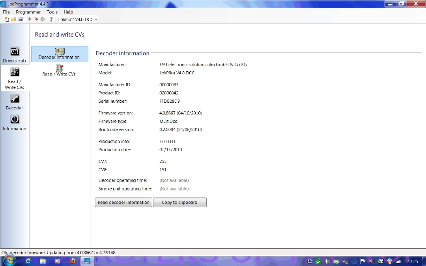The height and width of the screenshot is (266, 426).
Task: Click the ESU LokProgrammer taskbar button
Action: coord(87,261)
